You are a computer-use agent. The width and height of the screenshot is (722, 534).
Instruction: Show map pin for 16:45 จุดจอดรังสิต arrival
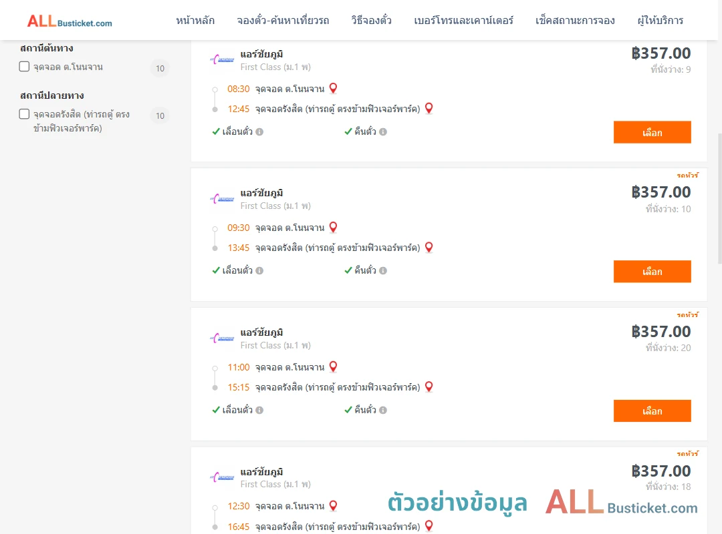[x=429, y=525]
